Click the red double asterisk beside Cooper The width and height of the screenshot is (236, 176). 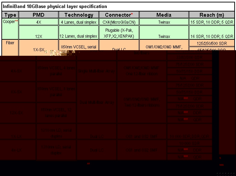tap(16, 21)
